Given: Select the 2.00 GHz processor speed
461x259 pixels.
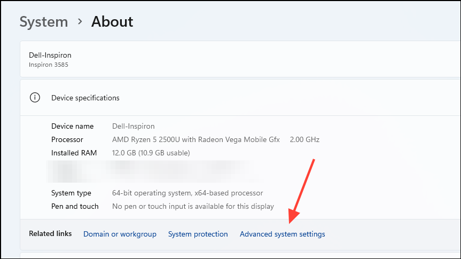Looking at the screenshot, I should click(304, 139).
